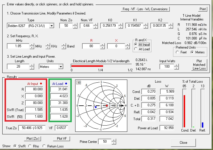This screenshot has height=150, width=213.
Task: Click the C. + D. loss W value 6.108
Action: pyautogui.click(x=167, y=105)
